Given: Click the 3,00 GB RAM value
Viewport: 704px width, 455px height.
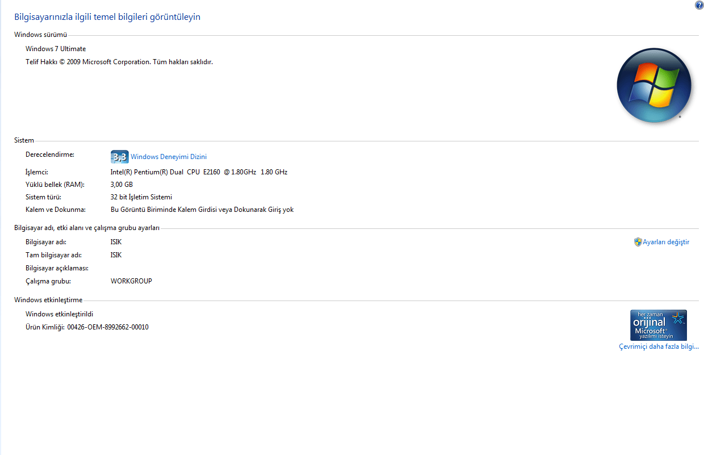Looking at the screenshot, I should tap(121, 185).
